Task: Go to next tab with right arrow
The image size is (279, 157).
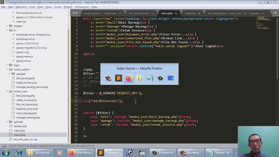Action: pos(77,13)
